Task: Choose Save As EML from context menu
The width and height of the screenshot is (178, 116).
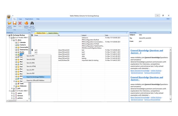Action: (37, 63)
